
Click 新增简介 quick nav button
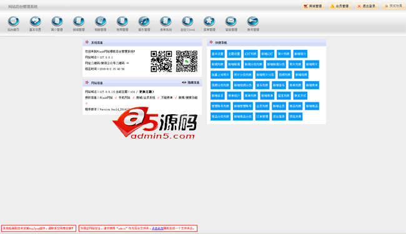(x=300, y=54)
